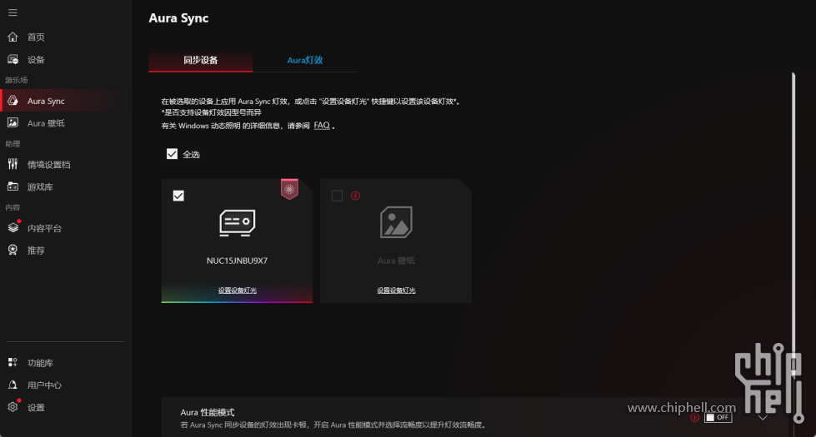Open the 首页 home icon

click(13, 37)
